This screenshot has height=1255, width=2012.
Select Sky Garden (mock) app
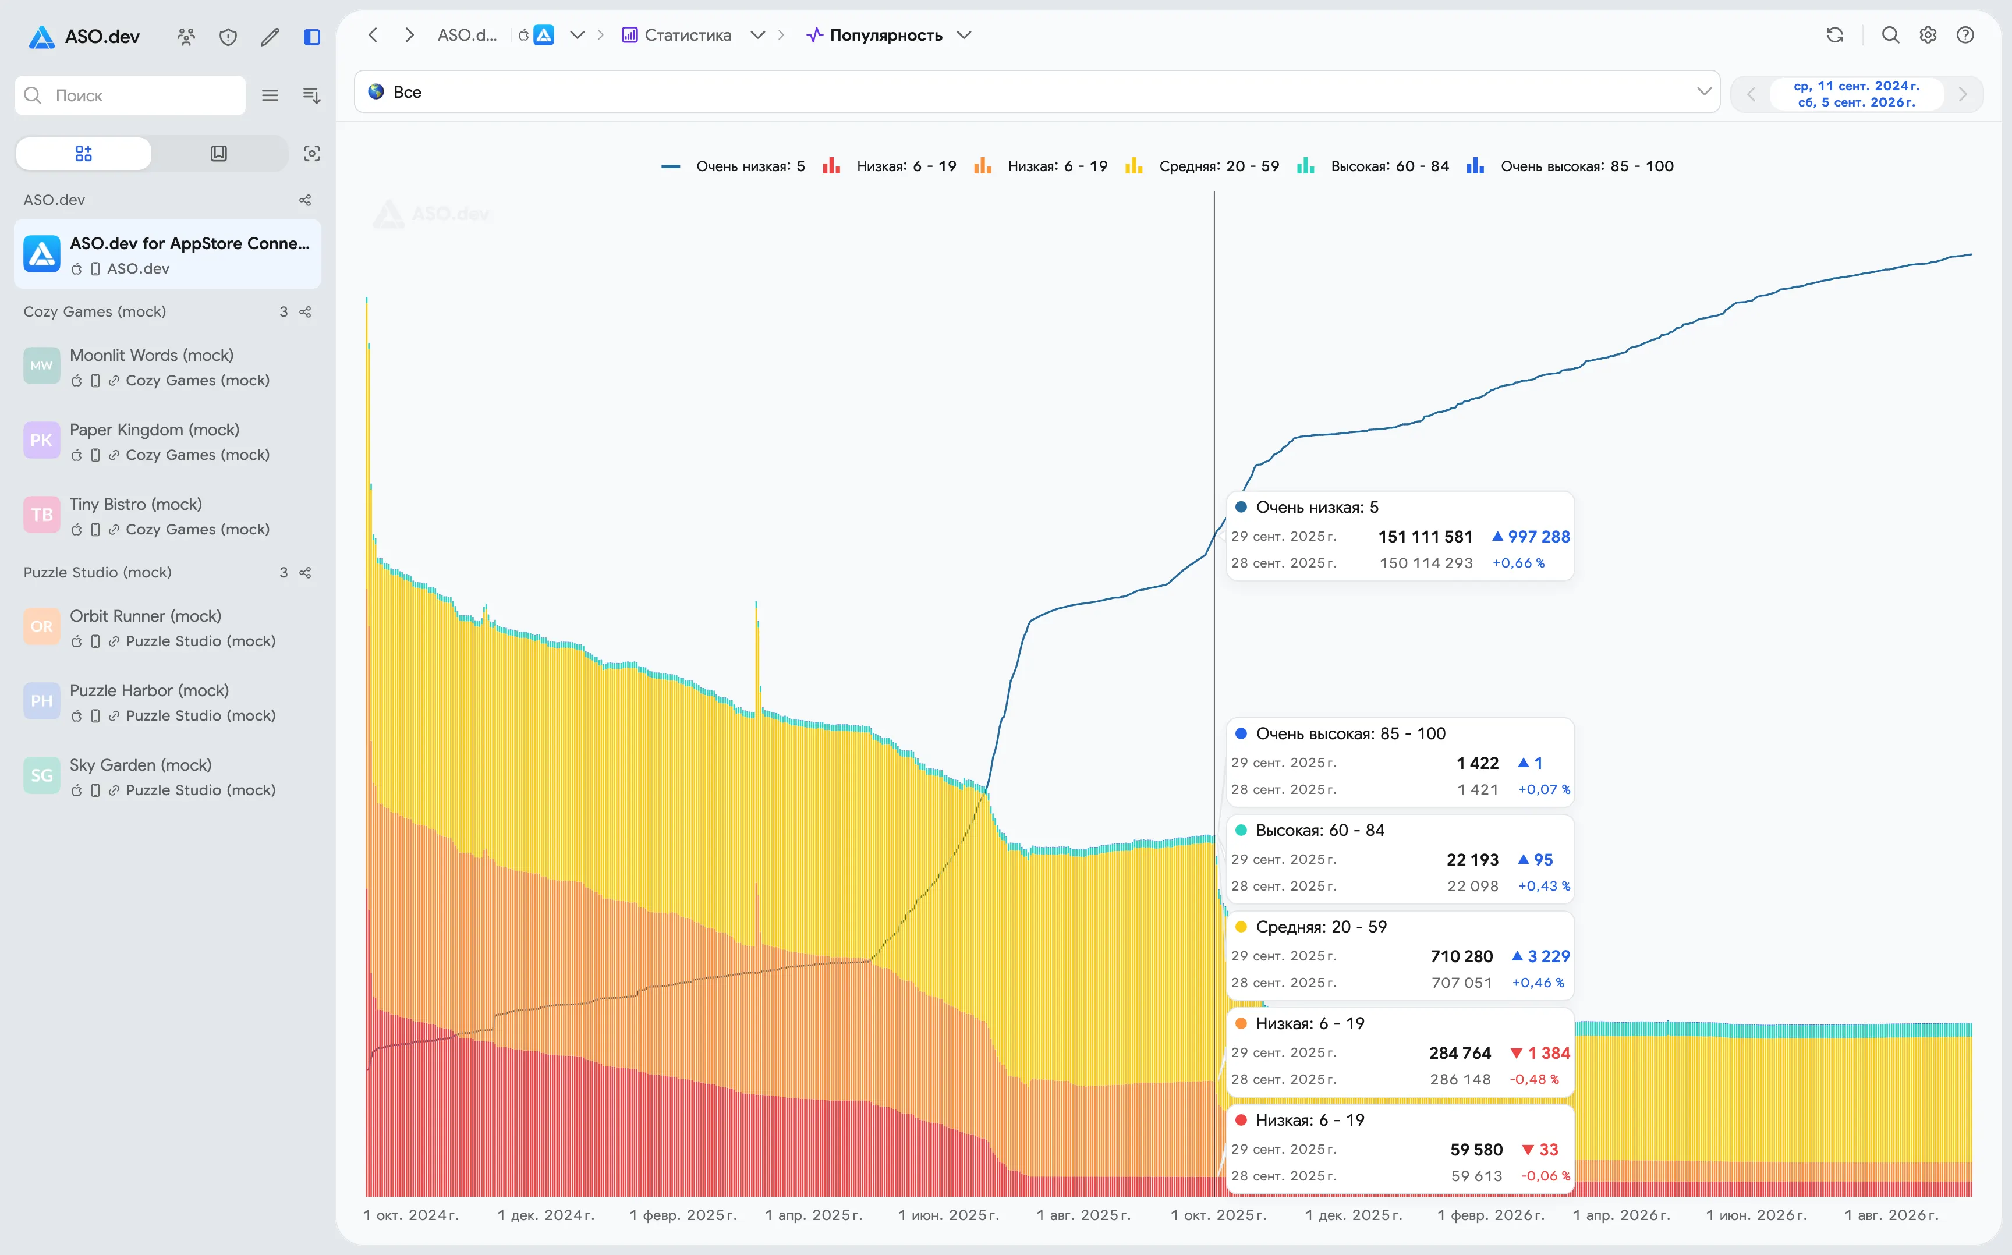tap(168, 777)
